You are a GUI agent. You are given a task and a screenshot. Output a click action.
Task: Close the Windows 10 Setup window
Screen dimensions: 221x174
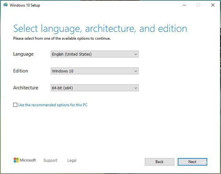point(213,5)
